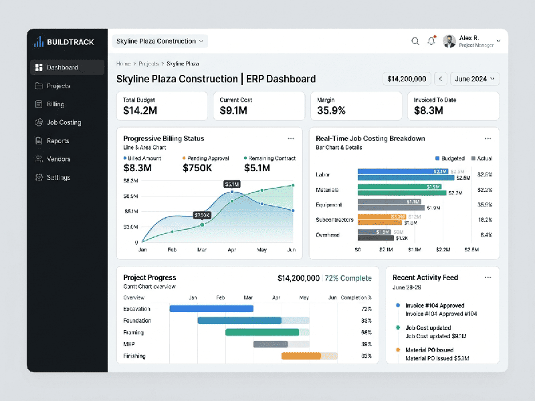Image resolution: width=535 pixels, height=401 pixels.
Task: Toggle Actual legend in bar chart
Action: coord(481,158)
